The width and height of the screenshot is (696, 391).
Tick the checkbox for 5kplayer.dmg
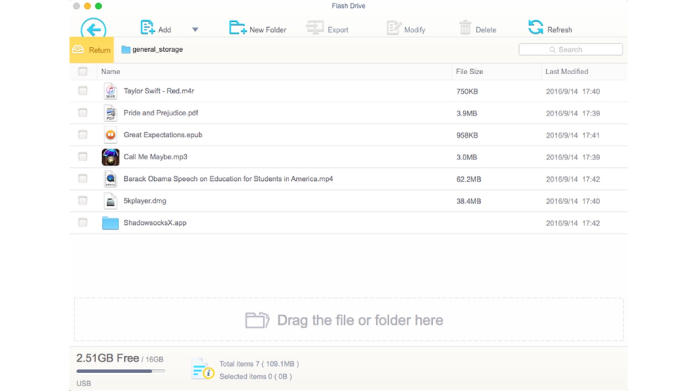83,201
